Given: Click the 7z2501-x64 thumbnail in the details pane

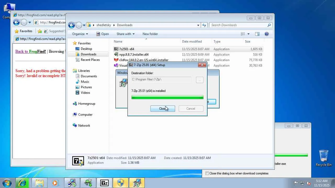Looking at the screenshot, I should (x=78, y=161).
